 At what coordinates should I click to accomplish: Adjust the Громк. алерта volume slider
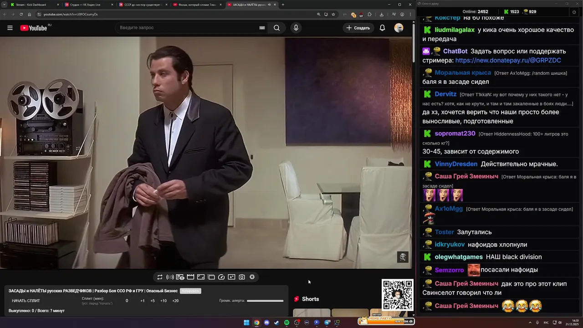click(x=265, y=301)
